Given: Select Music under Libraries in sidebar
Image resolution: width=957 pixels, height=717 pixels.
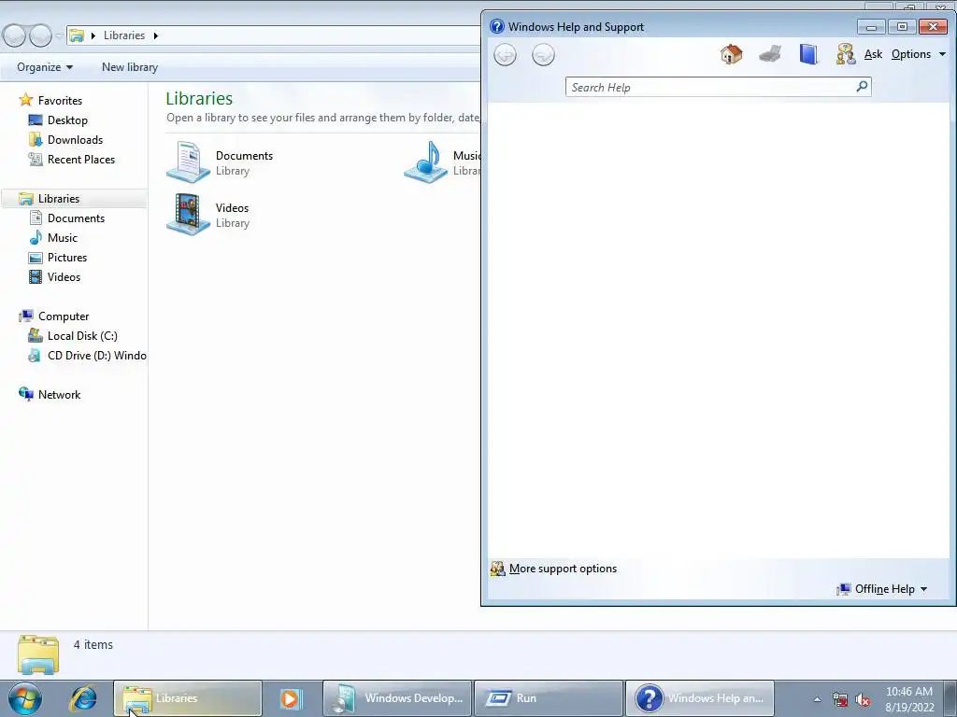Looking at the screenshot, I should 63,238.
